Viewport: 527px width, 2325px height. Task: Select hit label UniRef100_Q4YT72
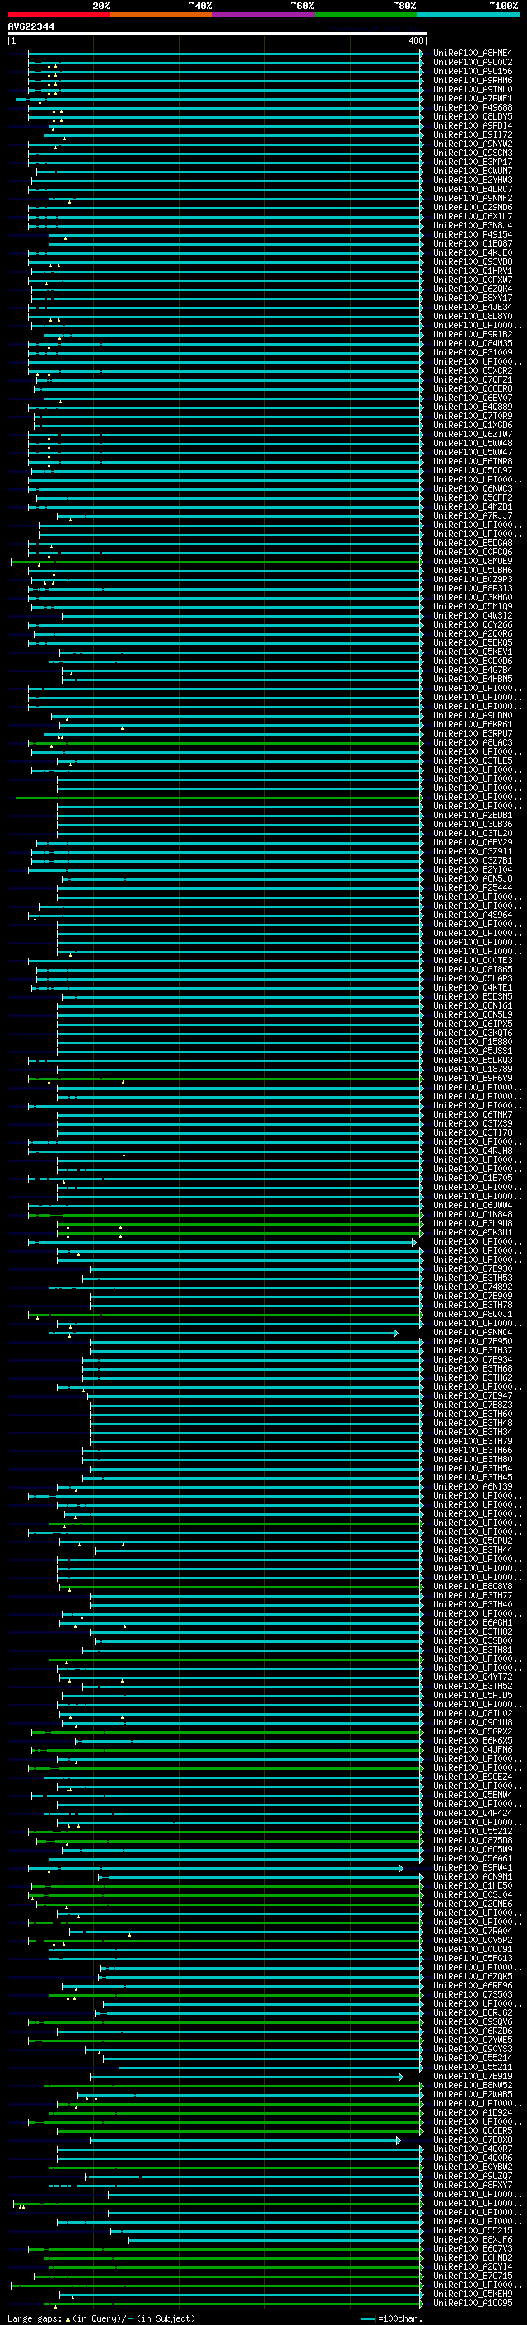(473, 1677)
